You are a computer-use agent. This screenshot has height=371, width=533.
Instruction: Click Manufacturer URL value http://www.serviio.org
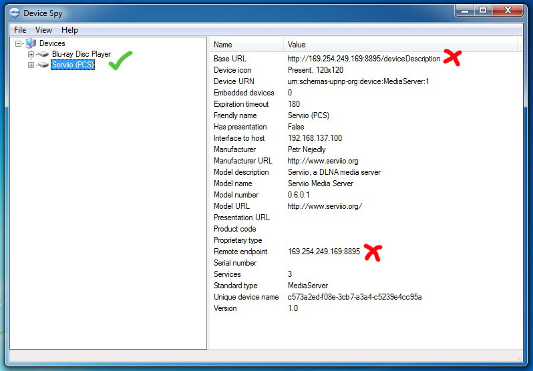click(323, 161)
